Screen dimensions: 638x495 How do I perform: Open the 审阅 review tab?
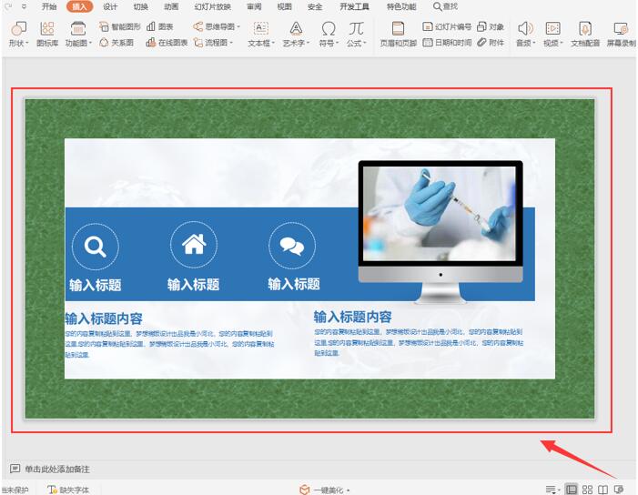pos(254,6)
